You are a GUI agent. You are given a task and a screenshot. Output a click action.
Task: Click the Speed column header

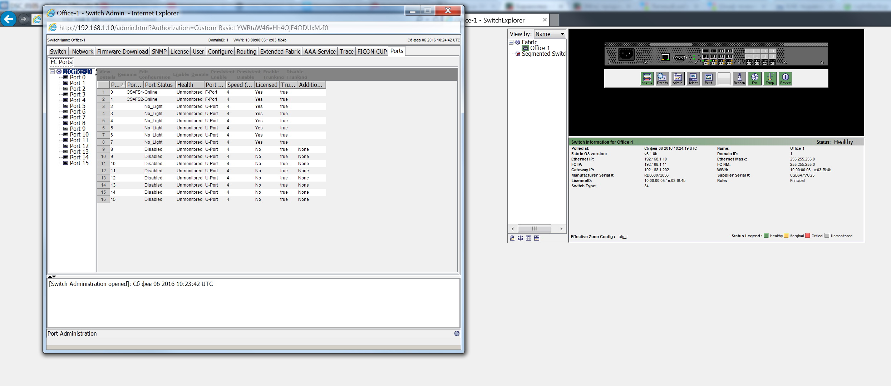tap(240, 85)
